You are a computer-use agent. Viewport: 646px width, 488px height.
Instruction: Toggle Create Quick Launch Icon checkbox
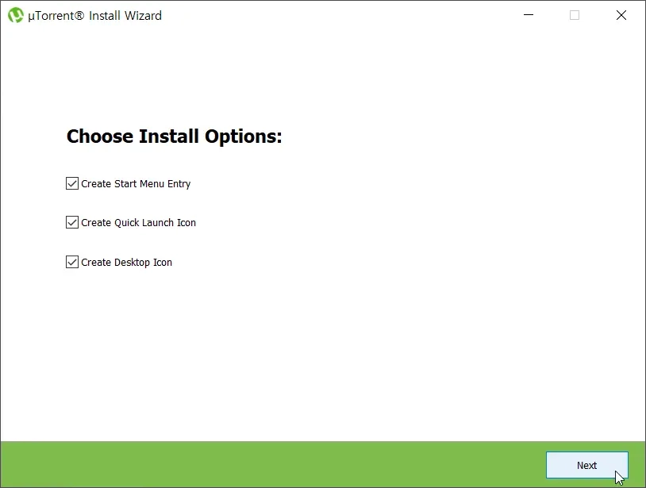(72, 222)
